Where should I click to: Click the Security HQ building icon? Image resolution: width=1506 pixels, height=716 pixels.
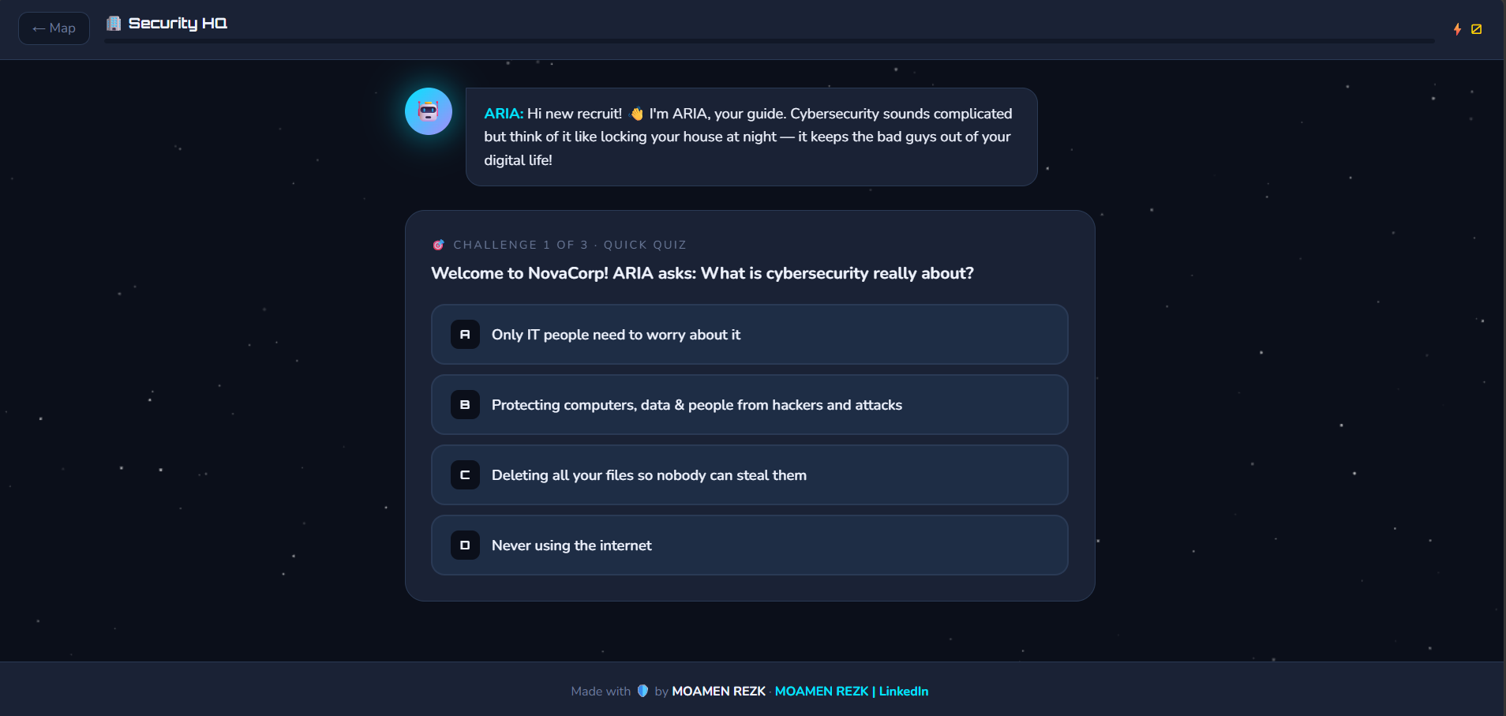click(x=113, y=23)
